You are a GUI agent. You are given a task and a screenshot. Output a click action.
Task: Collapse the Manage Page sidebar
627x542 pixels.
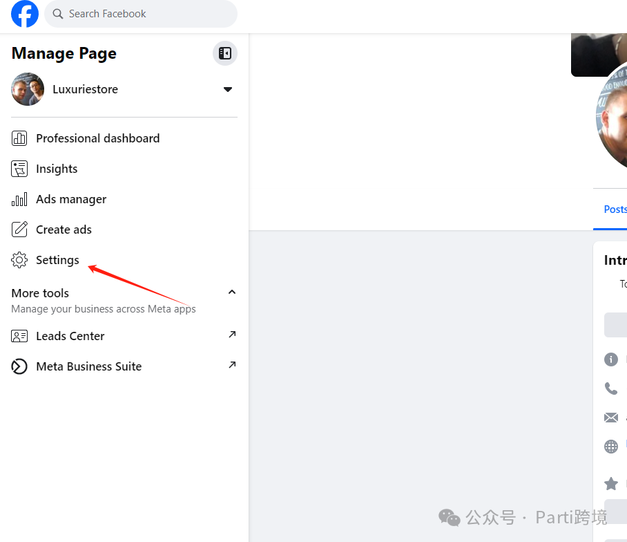(x=225, y=53)
